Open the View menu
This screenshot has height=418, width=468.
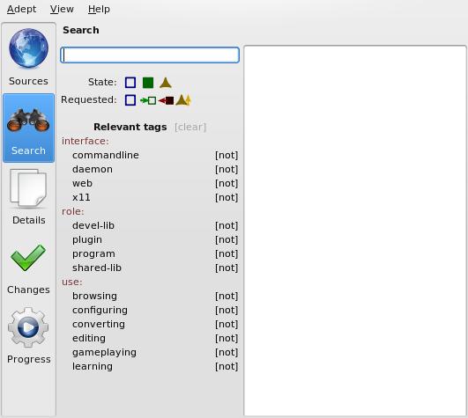62,9
